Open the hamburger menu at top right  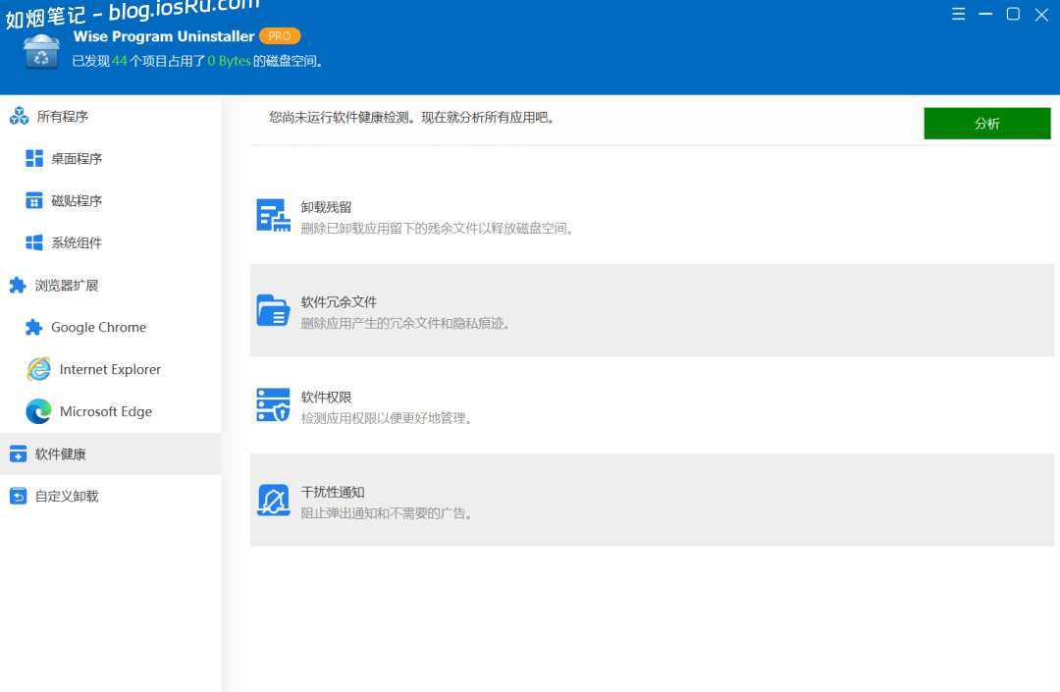pos(959,14)
